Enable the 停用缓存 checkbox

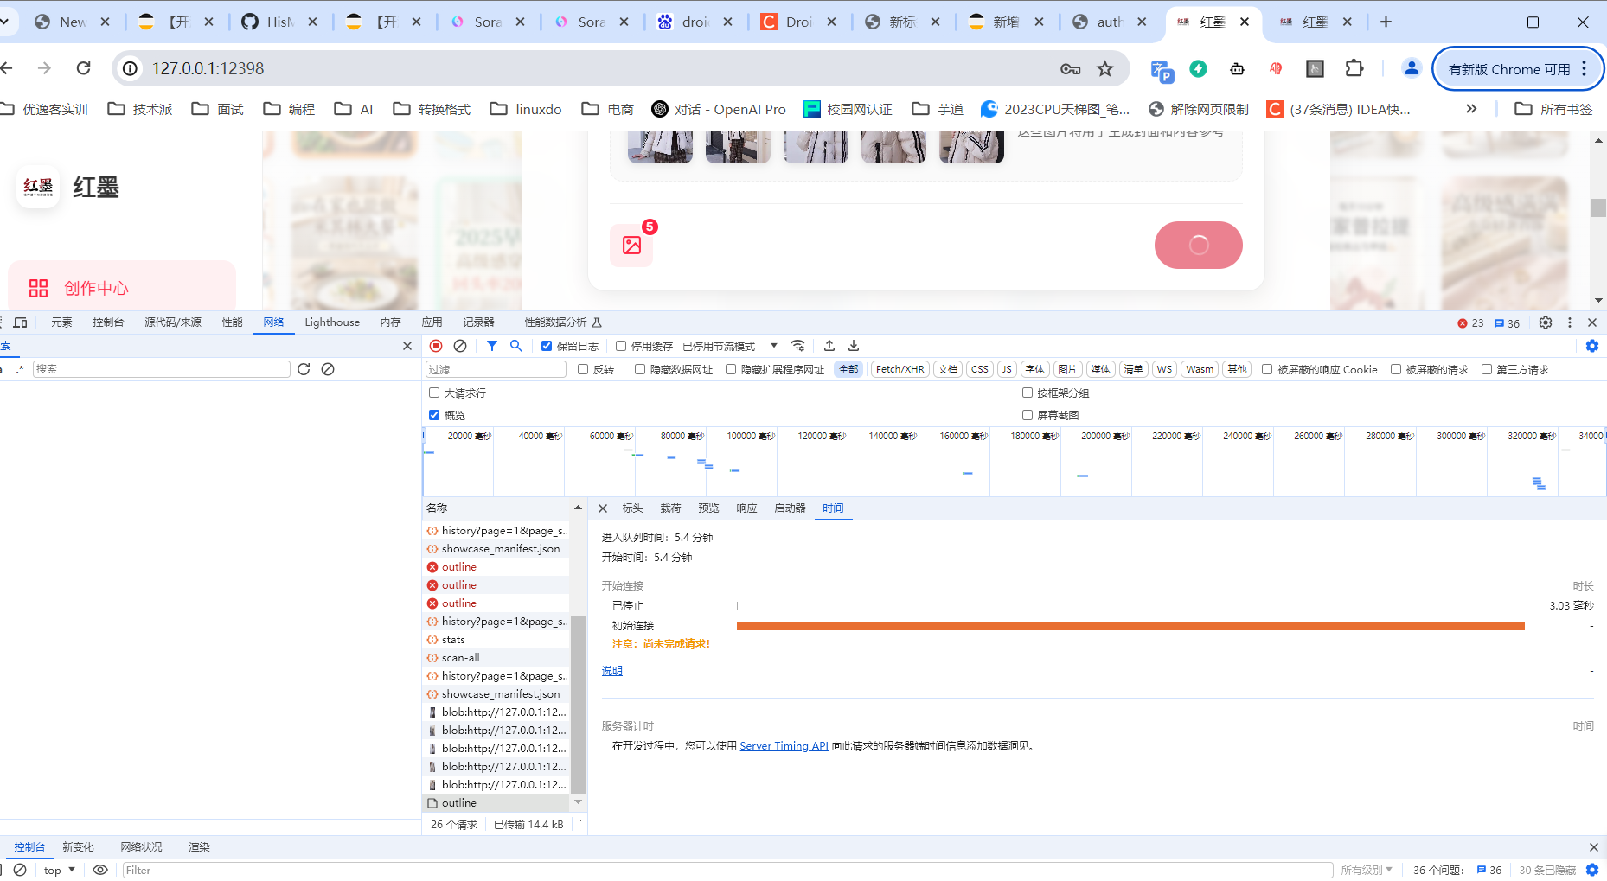coord(621,346)
